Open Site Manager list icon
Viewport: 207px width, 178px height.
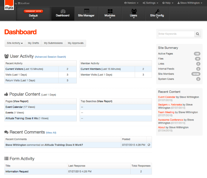(87, 11)
